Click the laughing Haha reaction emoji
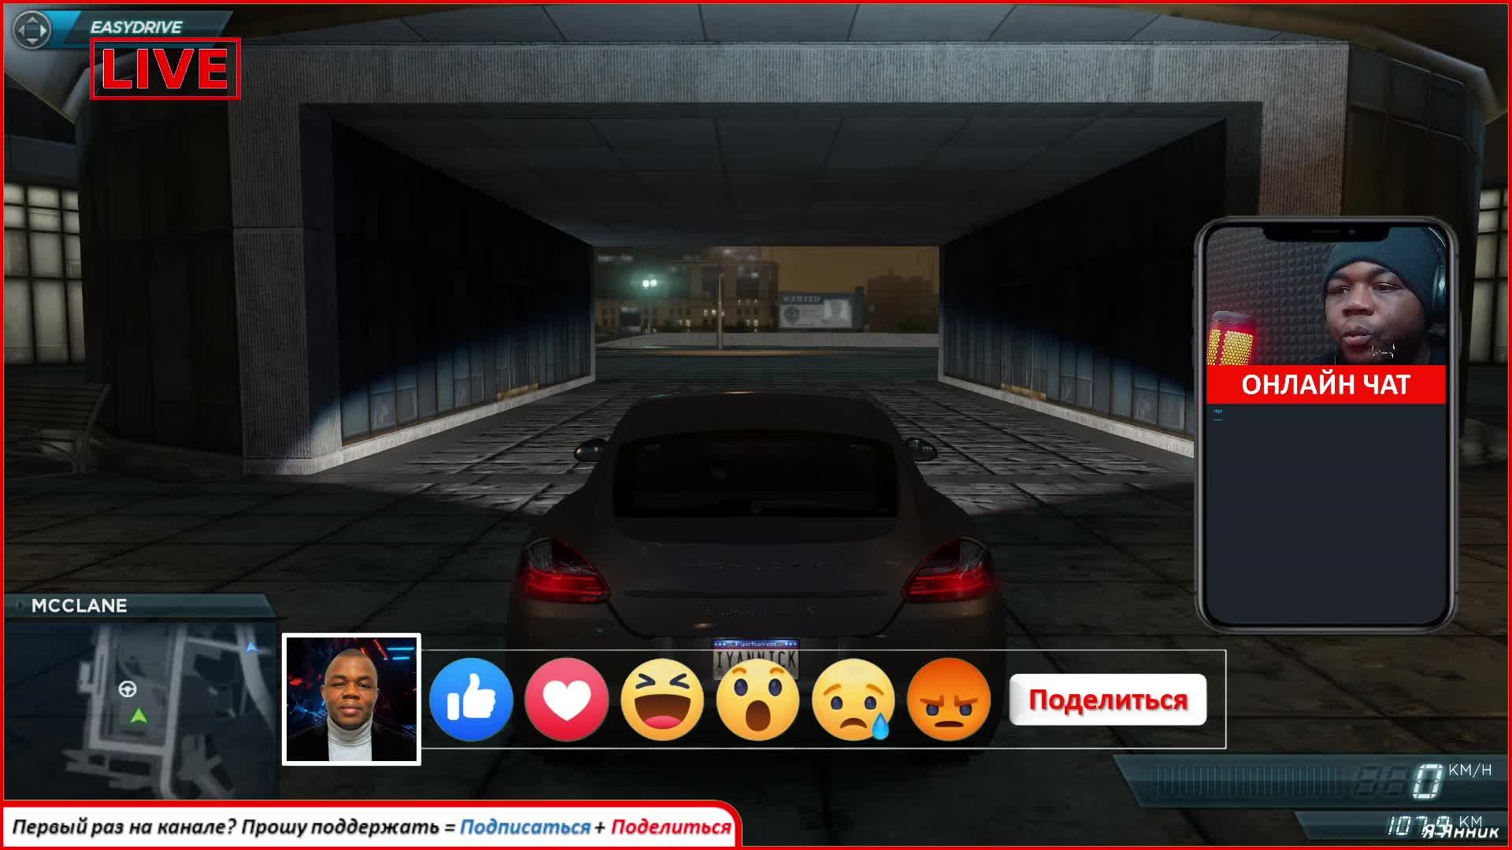1512x850 pixels. [662, 700]
